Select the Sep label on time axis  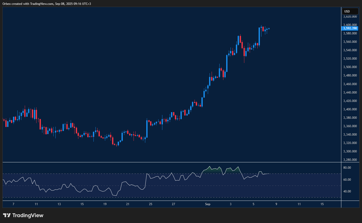click(208, 204)
